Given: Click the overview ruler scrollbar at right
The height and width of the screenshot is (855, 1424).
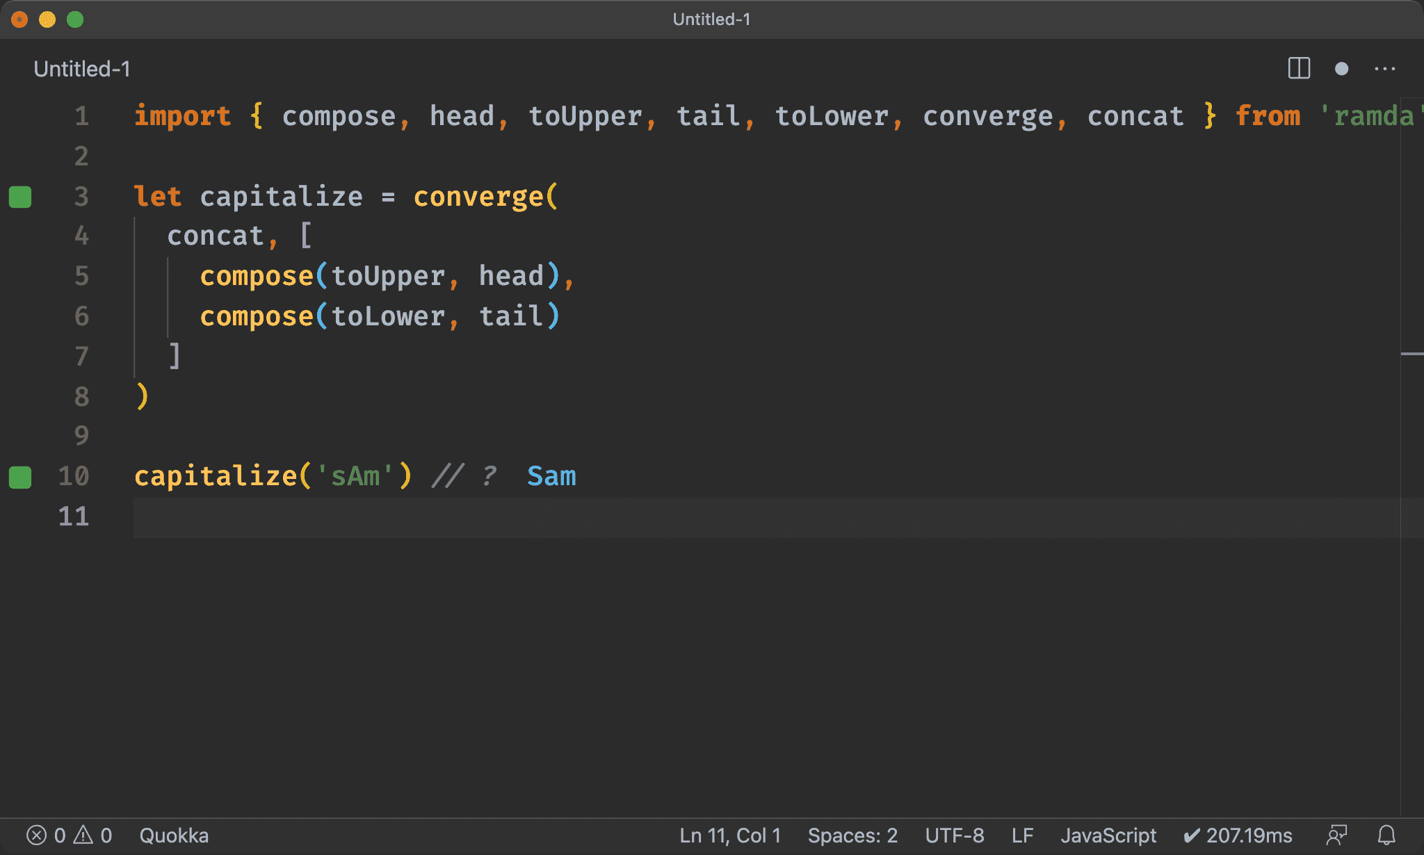Looking at the screenshot, I should 1412,457.
